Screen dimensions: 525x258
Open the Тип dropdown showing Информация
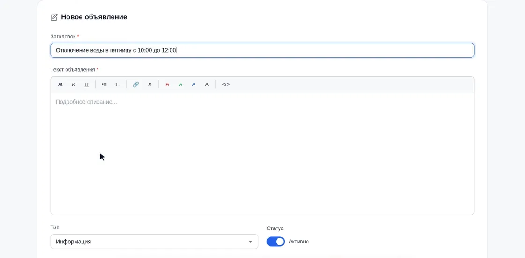tap(154, 242)
